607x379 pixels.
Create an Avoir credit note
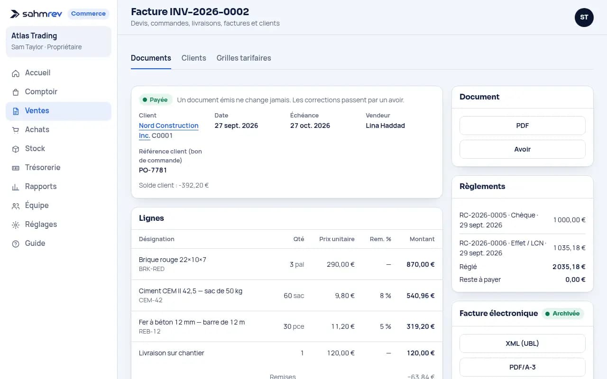pyautogui.click(x=522, y=149)
